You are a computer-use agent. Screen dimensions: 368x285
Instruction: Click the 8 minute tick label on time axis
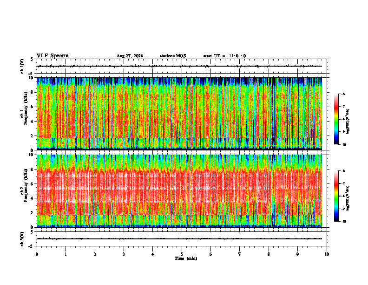(269, 254)
